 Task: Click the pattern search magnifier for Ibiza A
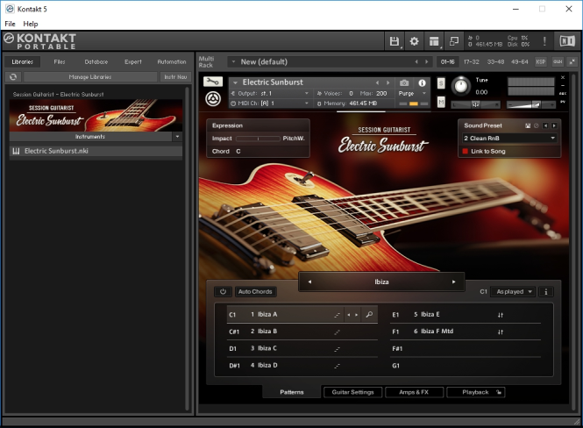(x=369, y=315)
